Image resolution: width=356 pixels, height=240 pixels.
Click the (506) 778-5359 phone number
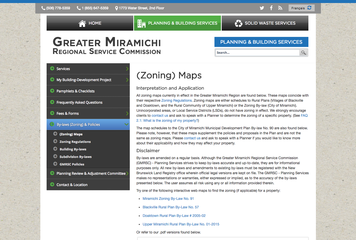tap(58, 8)
